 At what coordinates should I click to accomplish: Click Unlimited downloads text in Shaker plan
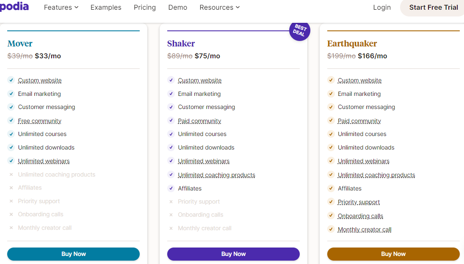[206, 147]
